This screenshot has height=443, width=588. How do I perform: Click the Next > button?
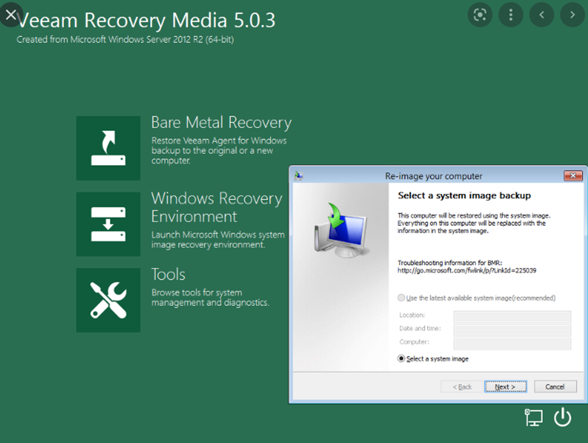click(x=505, y=387)
